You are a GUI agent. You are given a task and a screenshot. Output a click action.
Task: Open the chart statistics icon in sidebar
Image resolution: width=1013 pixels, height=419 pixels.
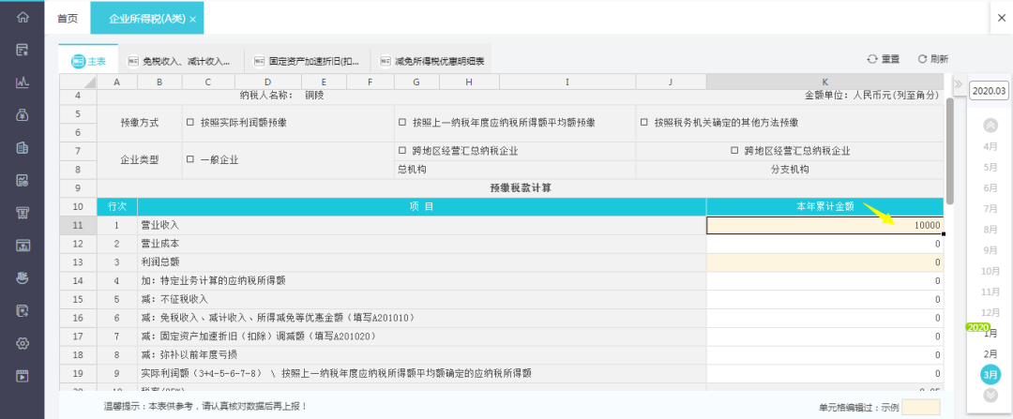(x=23, y=82)
